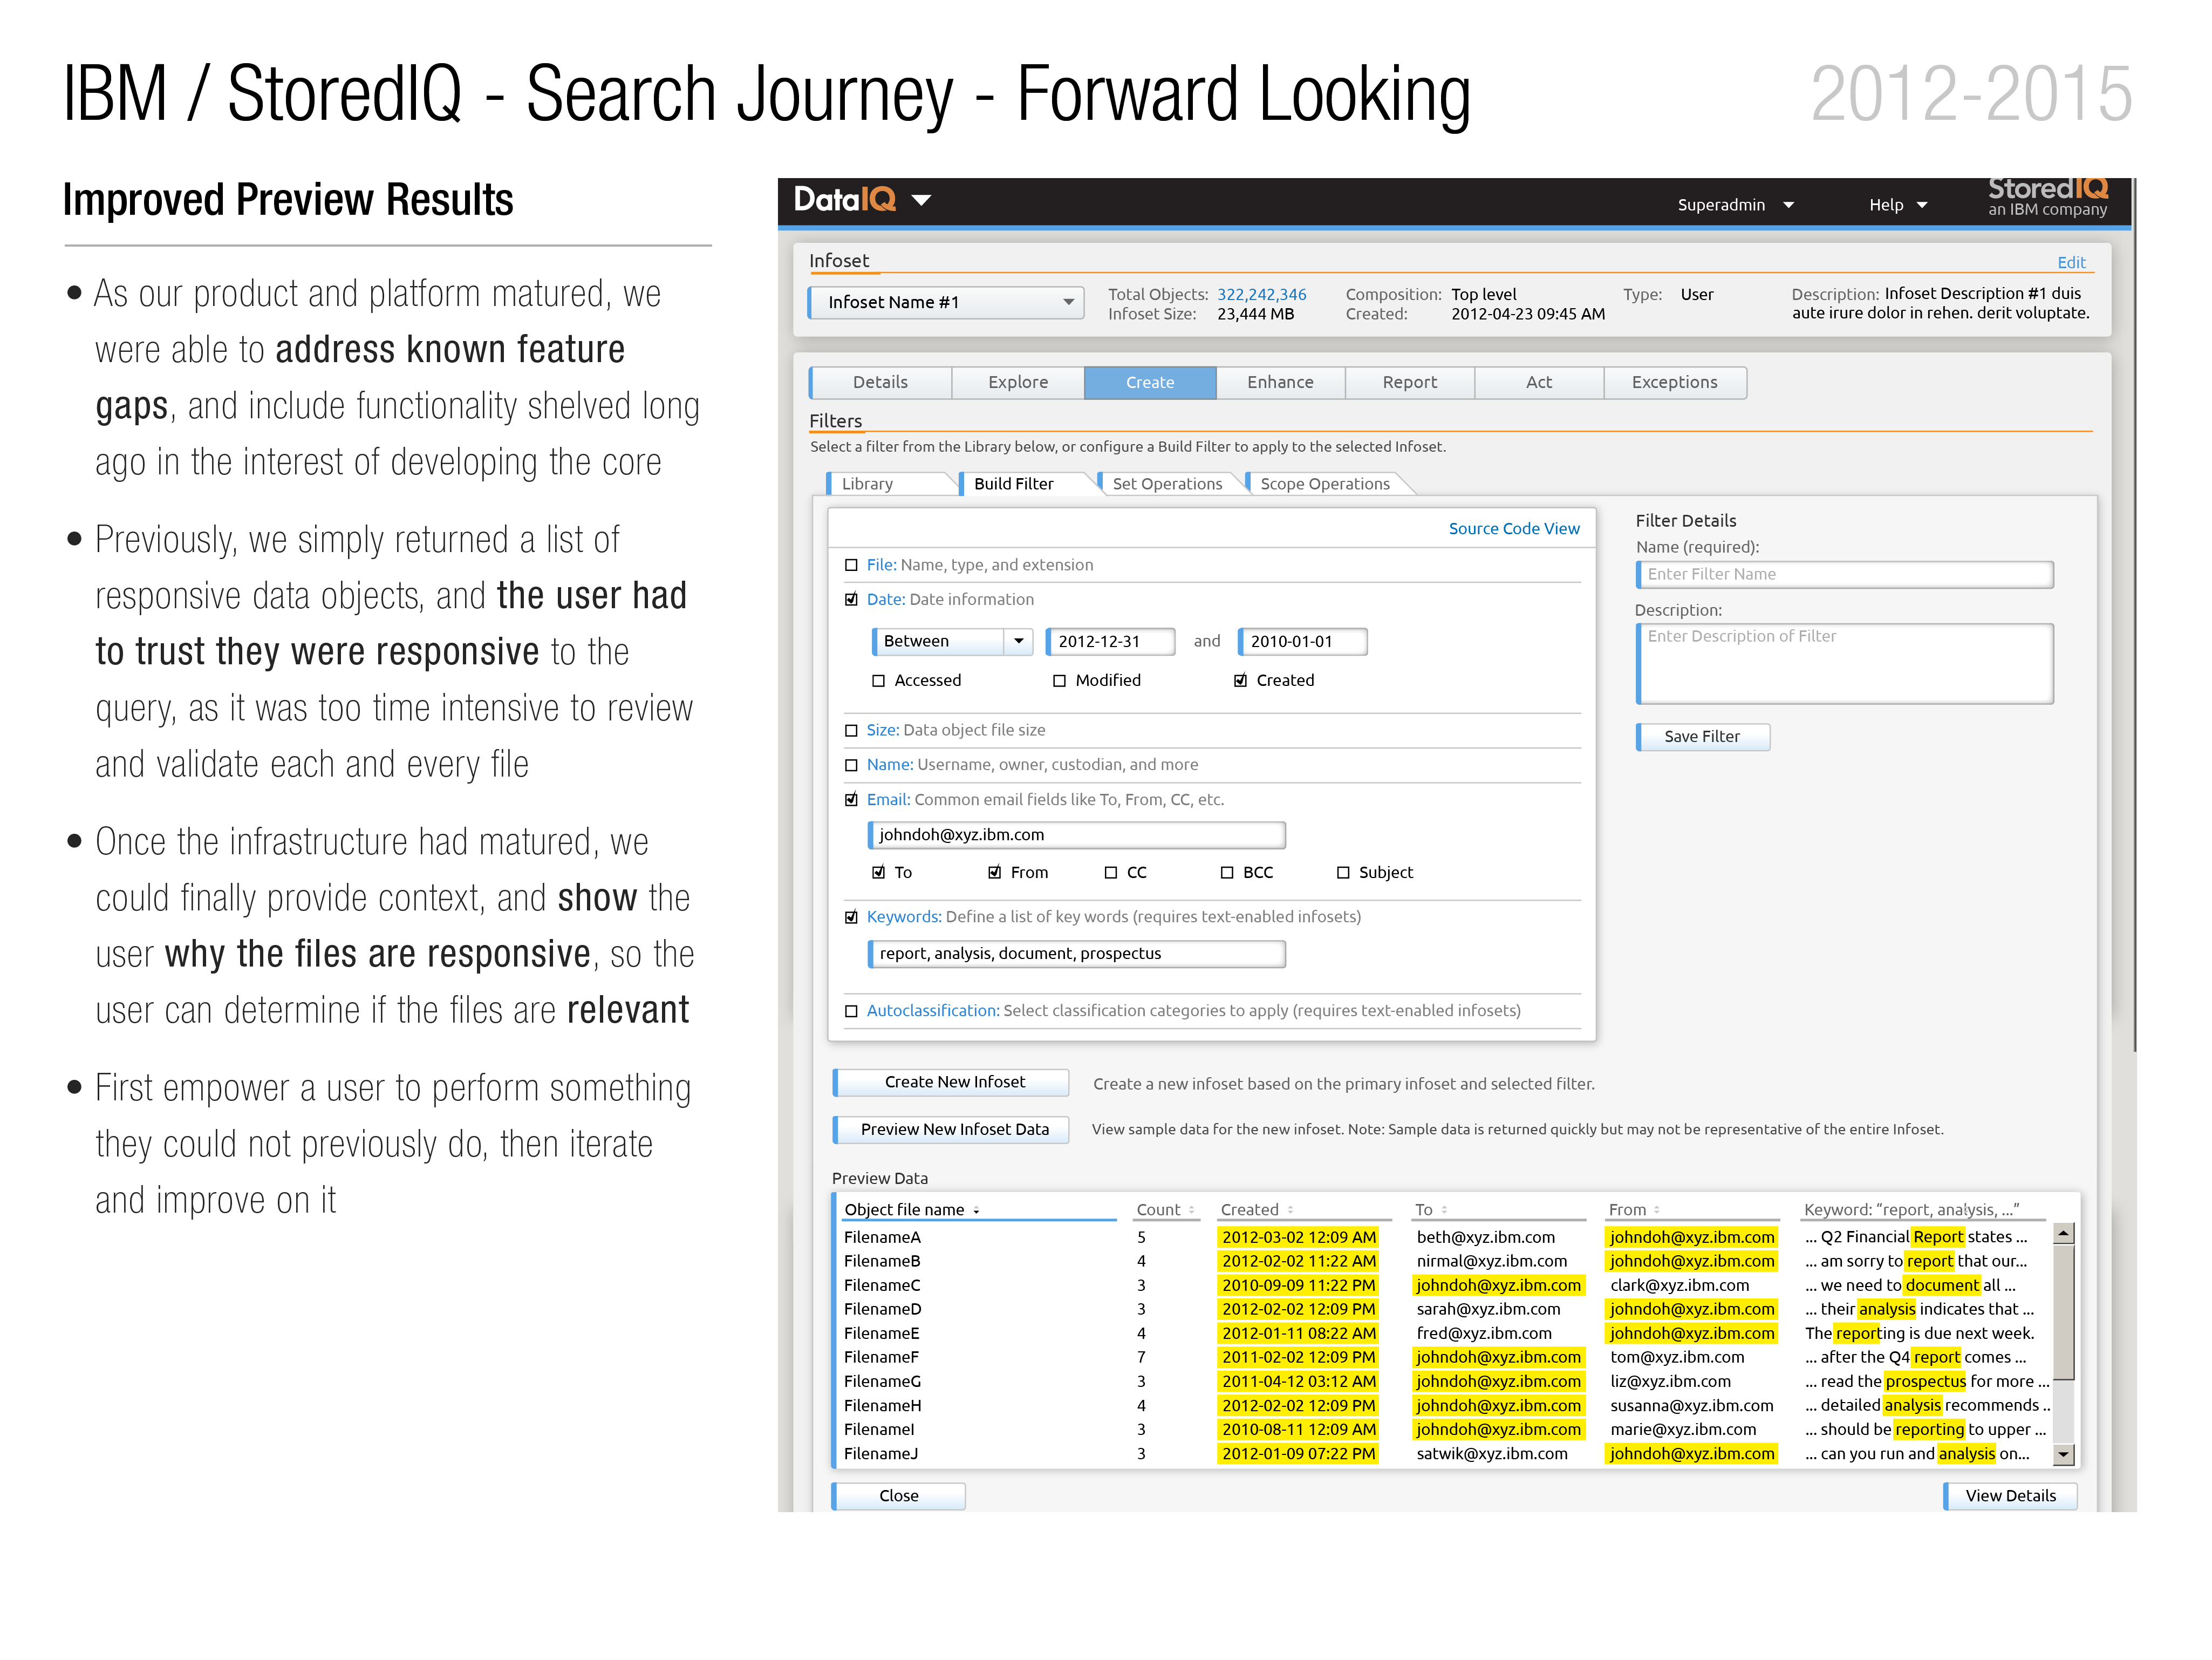This screenshot has height=1660, width=2212.
Task: Sort by the Created column
Action: [1256, 1210]
